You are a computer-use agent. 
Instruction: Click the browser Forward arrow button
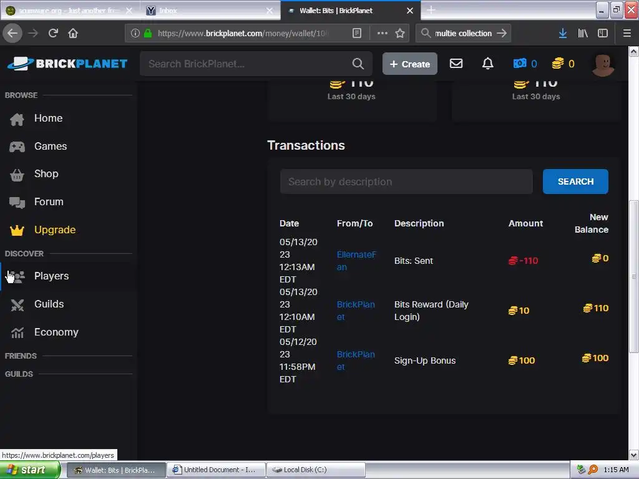[33, 33]
